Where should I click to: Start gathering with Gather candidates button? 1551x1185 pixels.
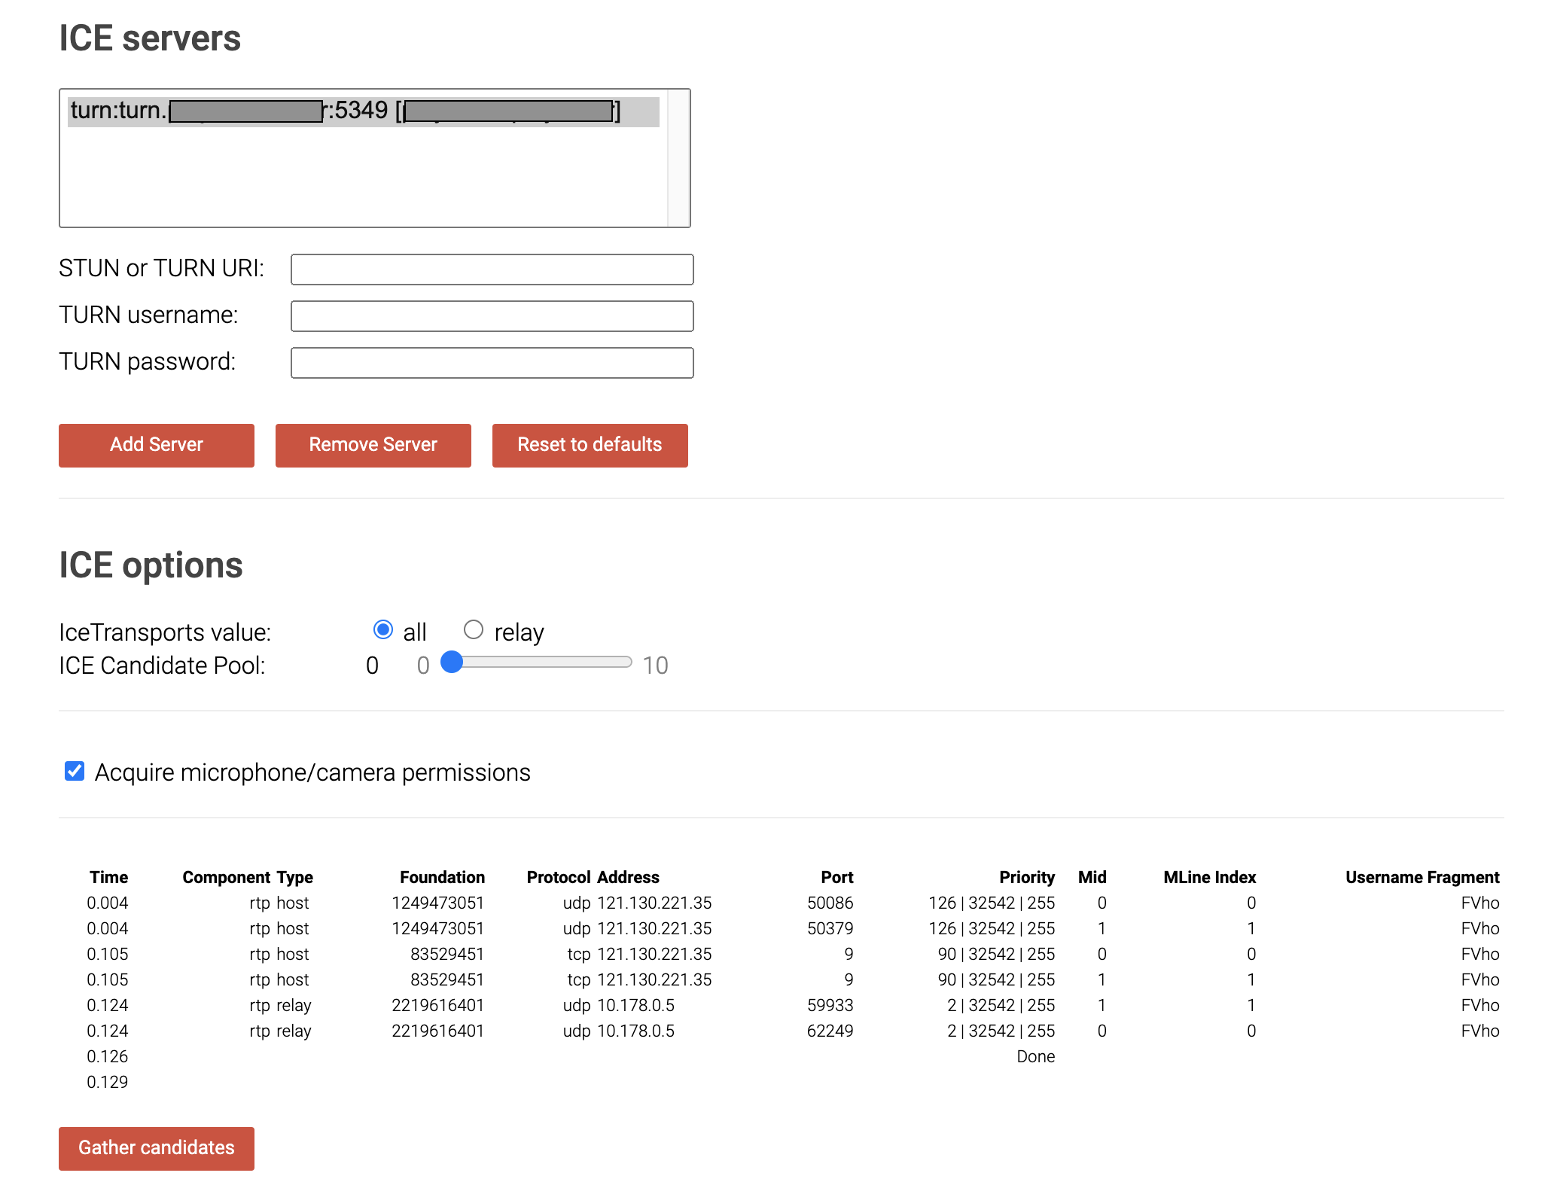[156, 1147]
